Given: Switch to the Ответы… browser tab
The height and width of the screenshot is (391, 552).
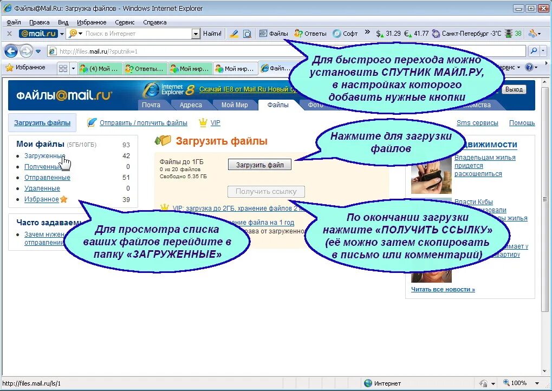Looking at the screenshot, I should pyautogui.click(x=145, y=69).
